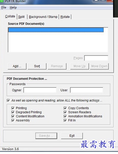Focus the Pages input field
This screenshot has width=118, height=154.
tap(96, 58)
